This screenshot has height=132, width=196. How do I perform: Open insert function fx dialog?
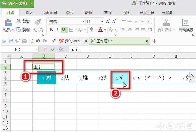61,49
